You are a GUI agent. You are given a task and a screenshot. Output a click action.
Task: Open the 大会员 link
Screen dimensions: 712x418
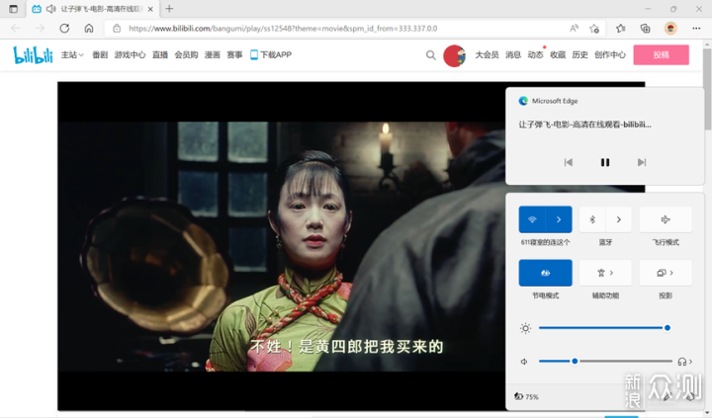pos(487,55)
